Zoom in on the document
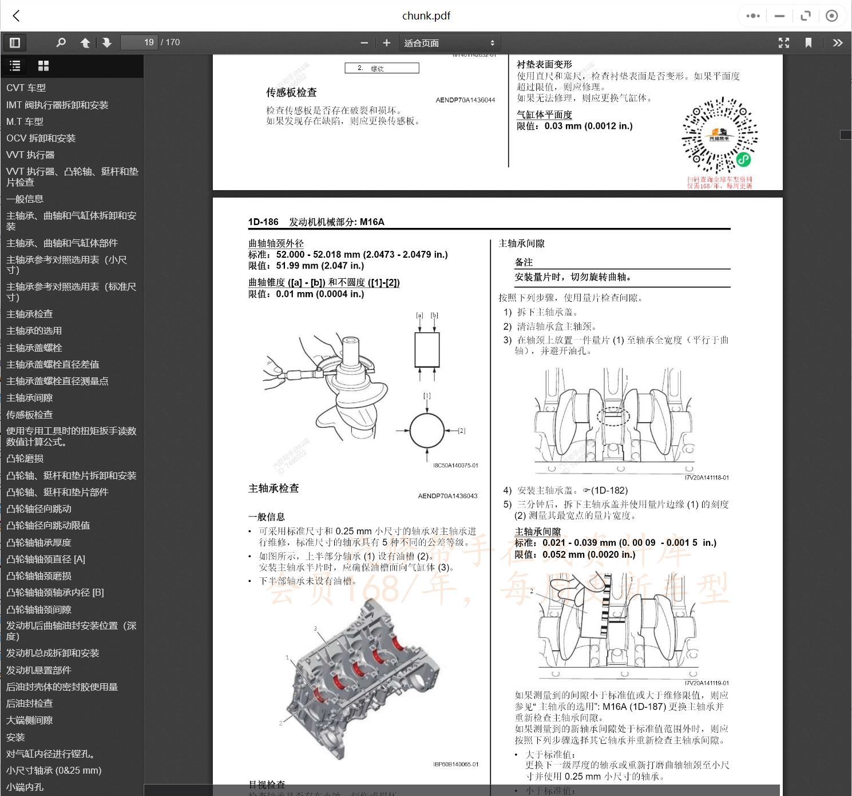Viewport: 852px width, 796px height. [387, 42]
